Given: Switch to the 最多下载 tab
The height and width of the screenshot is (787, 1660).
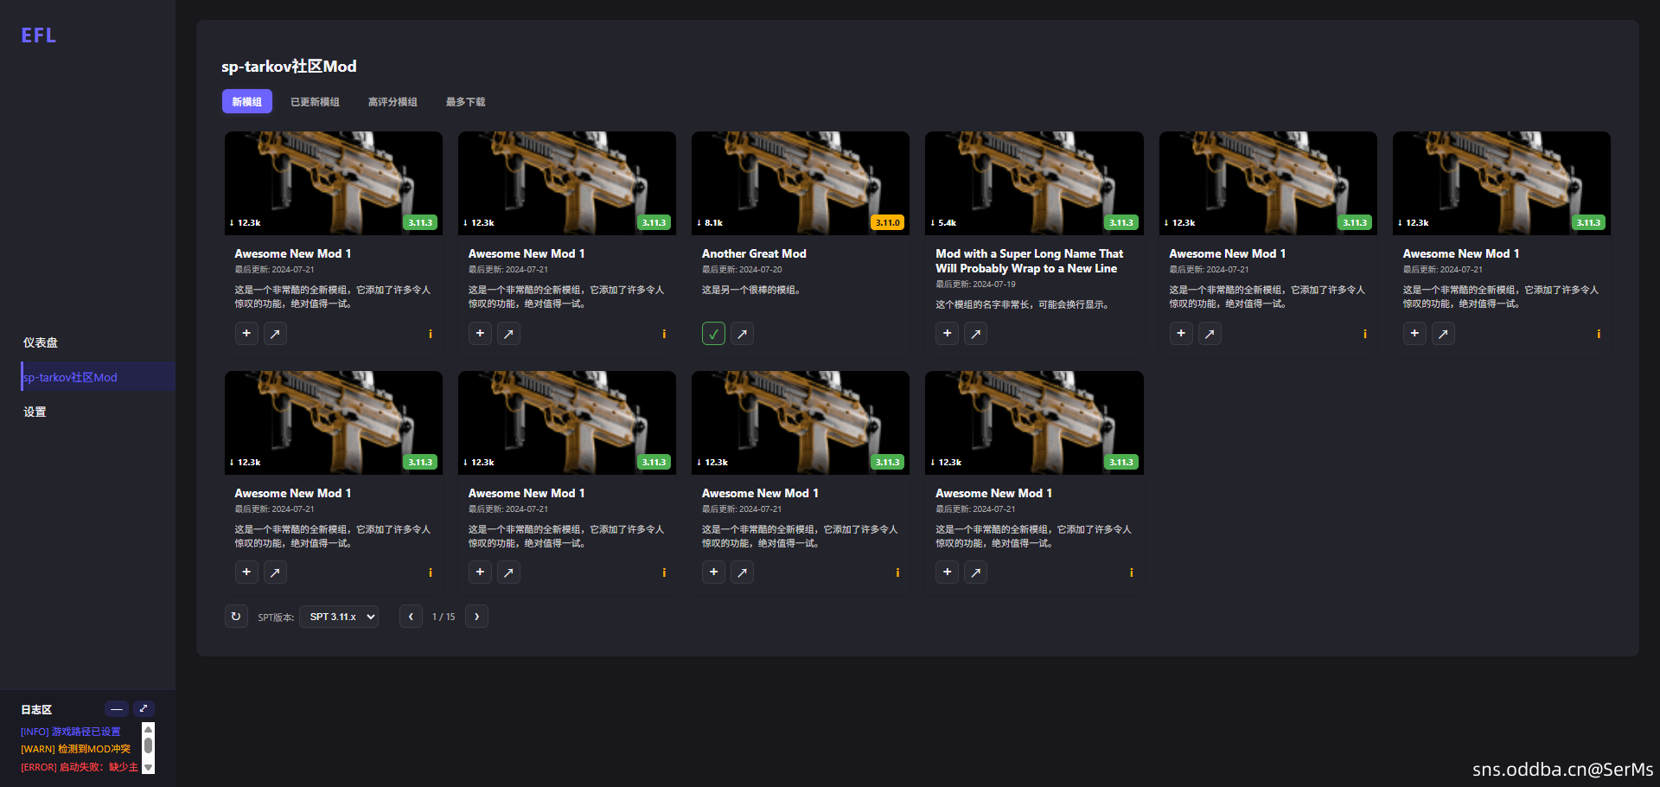Looking at the screenshot, I should 465,102.
